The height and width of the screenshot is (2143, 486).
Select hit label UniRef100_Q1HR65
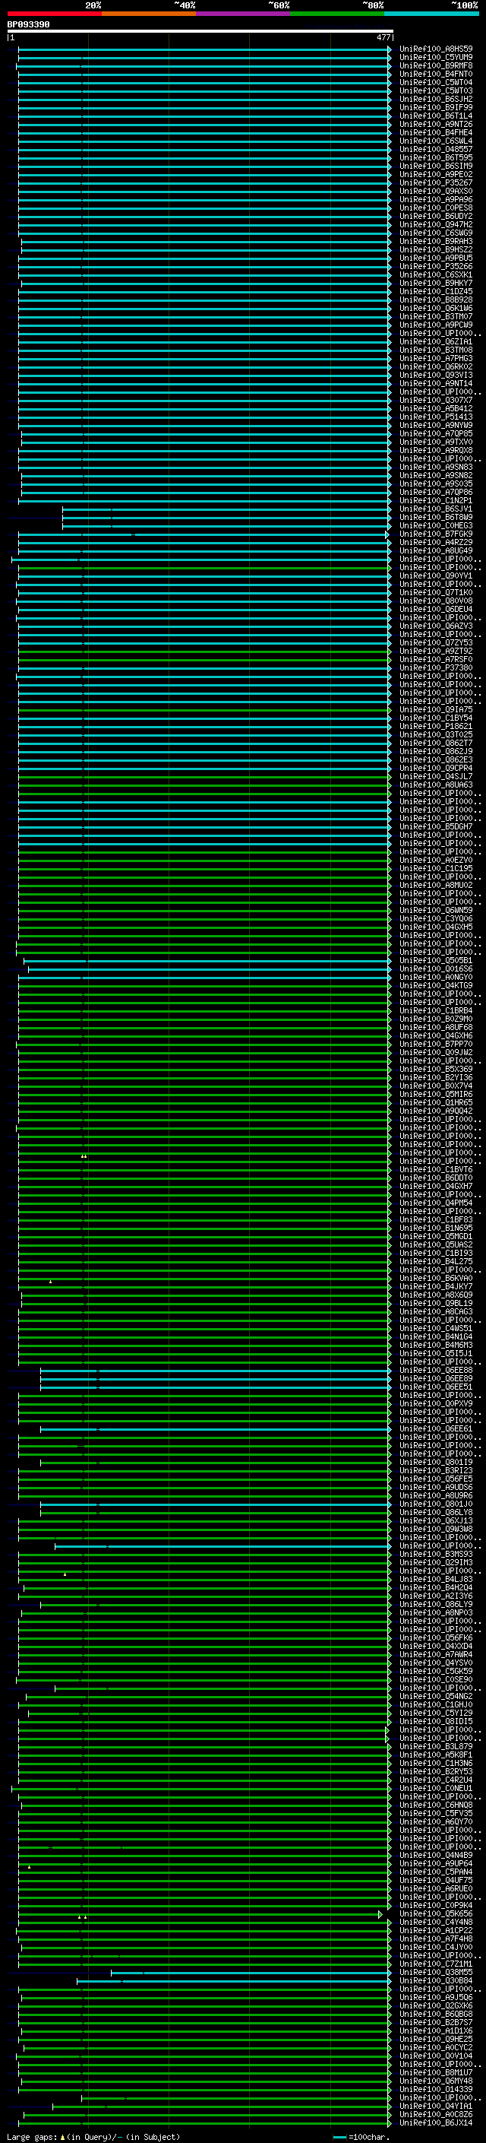tap(436, 1103)
